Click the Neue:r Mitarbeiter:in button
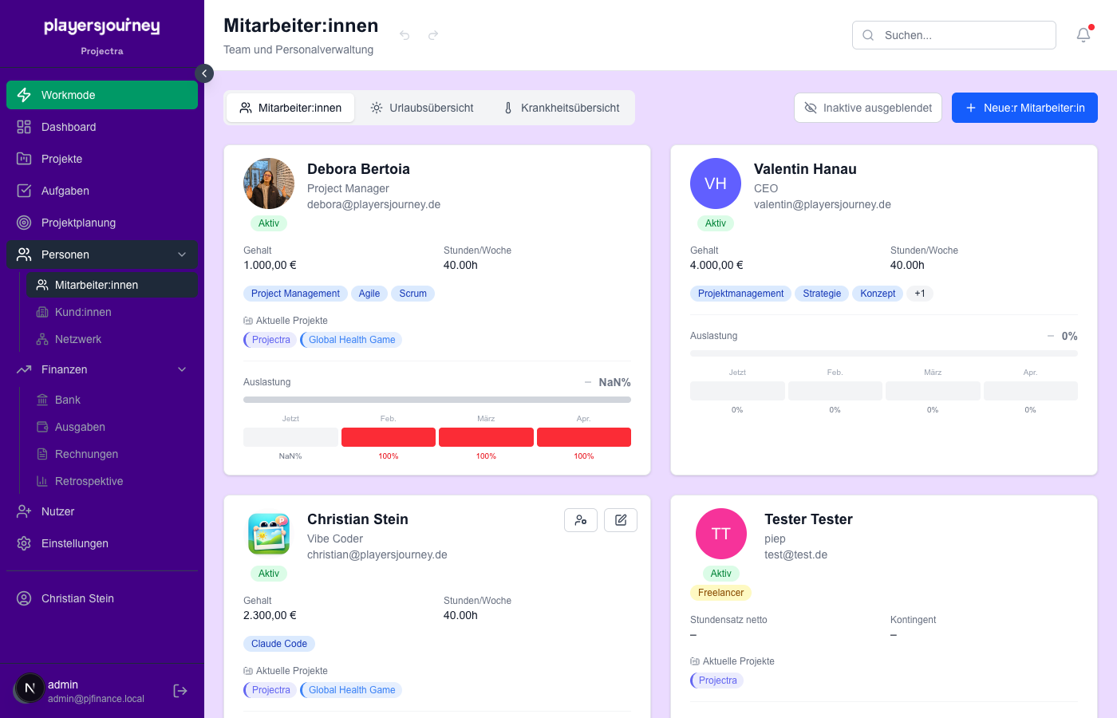 click(1024, 108)
